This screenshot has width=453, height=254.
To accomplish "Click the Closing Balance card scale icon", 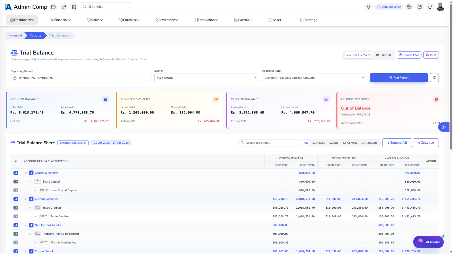I will click(x=326, y=99).
